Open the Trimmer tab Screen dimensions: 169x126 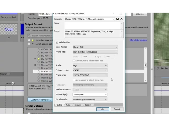(x=3, y=74)
